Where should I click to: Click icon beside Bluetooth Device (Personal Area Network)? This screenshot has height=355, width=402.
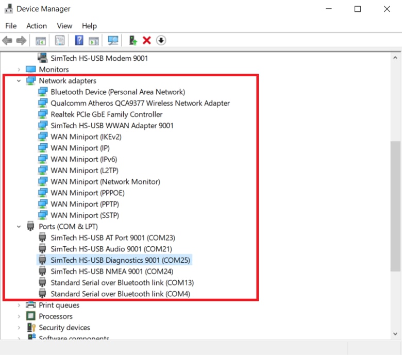[43, 92]
